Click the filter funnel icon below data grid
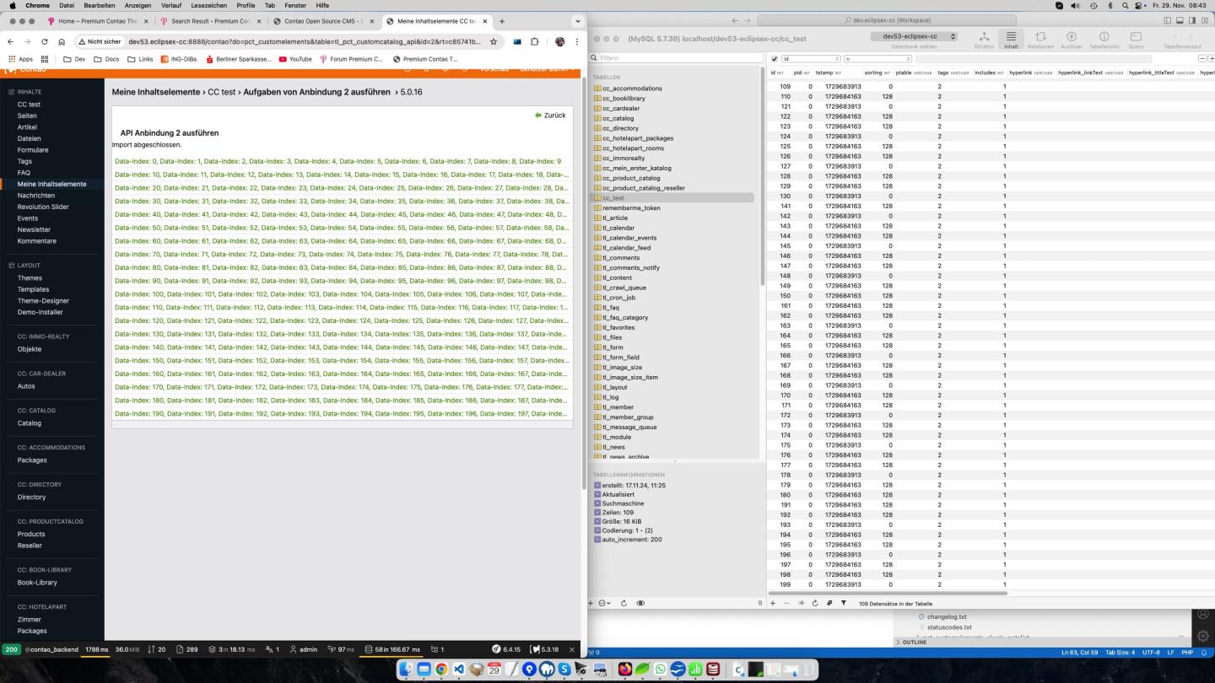Screen dimensions: 1215x683 tap(843, 603)
